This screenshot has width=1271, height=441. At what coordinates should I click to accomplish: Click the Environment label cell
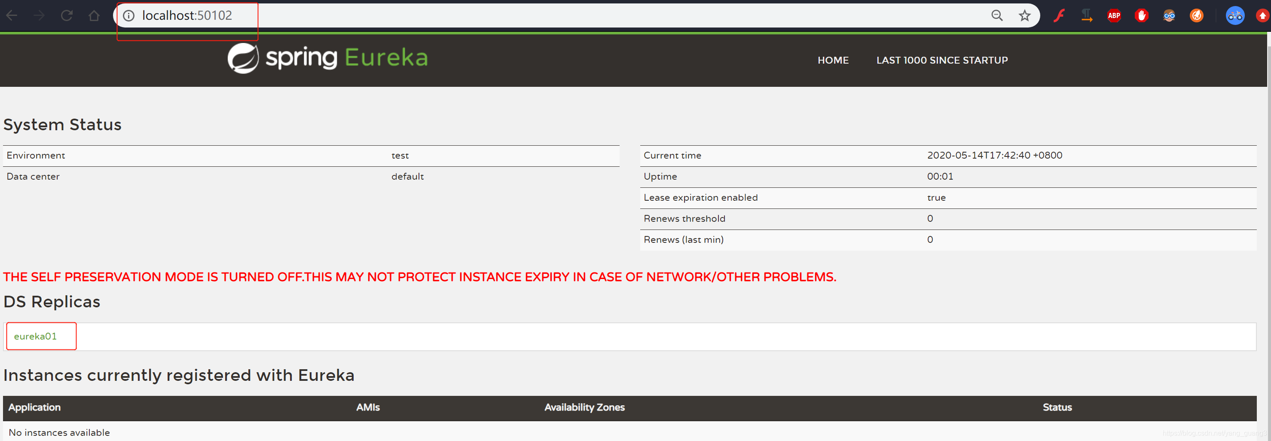36,156
